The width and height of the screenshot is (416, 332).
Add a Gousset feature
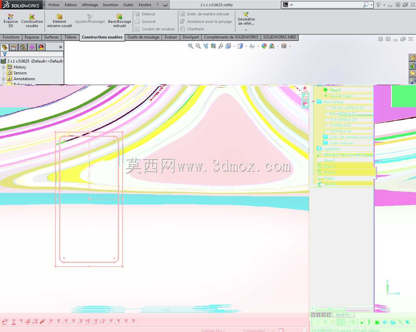pyautogui.click(x=146, y=22)
